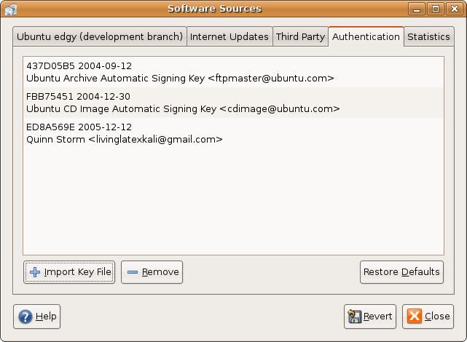Select the Ubuntu Archive Automatic Signing Key entry
Image resolution: width=467 pixels, height=342 pixels.
click(x=180, y=72)
